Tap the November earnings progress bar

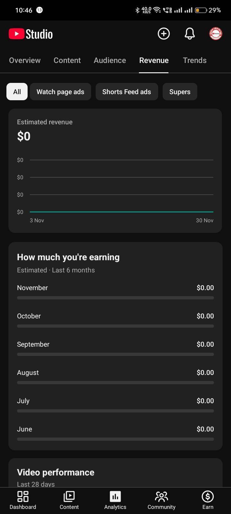[115, 298]
